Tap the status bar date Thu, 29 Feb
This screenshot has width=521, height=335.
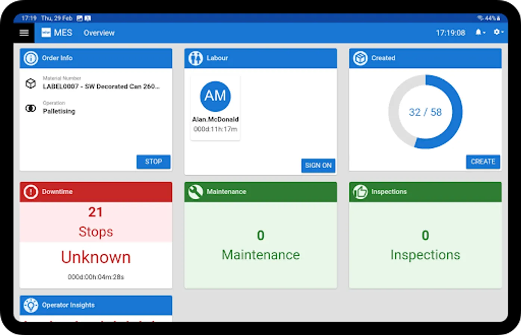(x=57, y=18)
